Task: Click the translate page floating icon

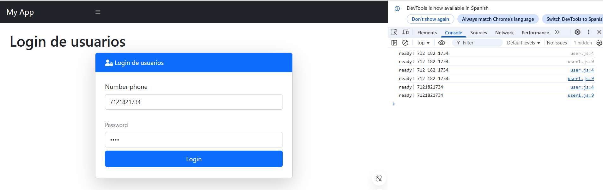Action: [379, 179]
